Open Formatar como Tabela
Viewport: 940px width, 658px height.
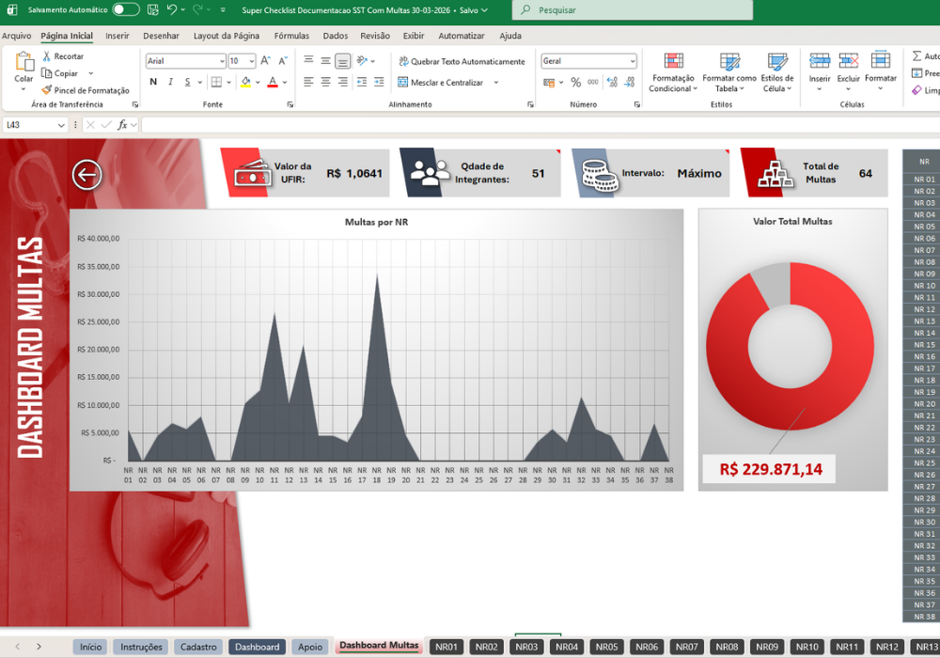point(729,72)
